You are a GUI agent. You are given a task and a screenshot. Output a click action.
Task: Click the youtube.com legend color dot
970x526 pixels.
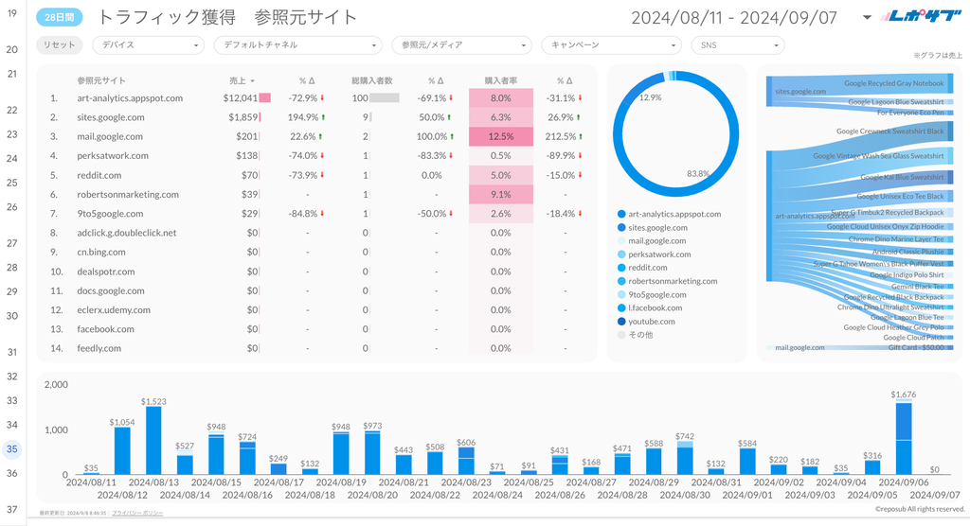tap(621, 322)
